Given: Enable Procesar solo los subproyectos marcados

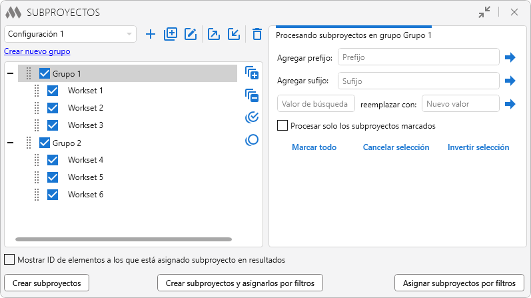Looking at the screenshot, I should [x=282, y=125].
